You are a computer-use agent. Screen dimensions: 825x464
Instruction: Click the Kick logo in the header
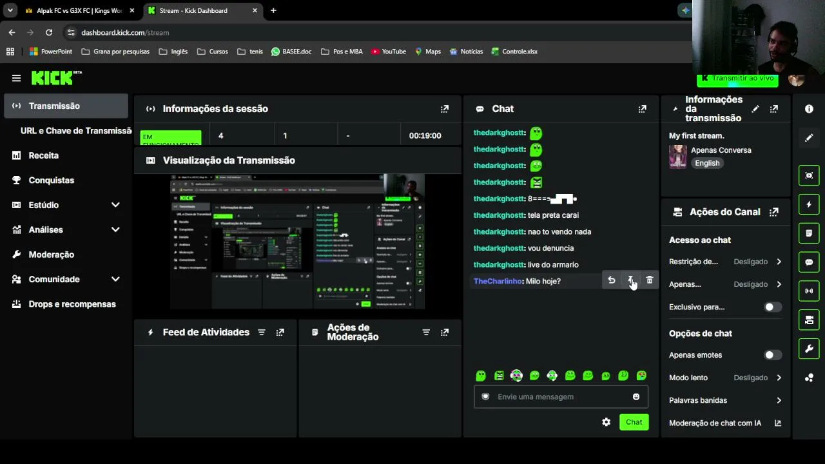[x=57, y=78]
